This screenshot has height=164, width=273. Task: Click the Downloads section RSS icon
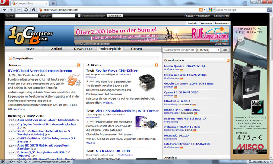tap(228, 60)
